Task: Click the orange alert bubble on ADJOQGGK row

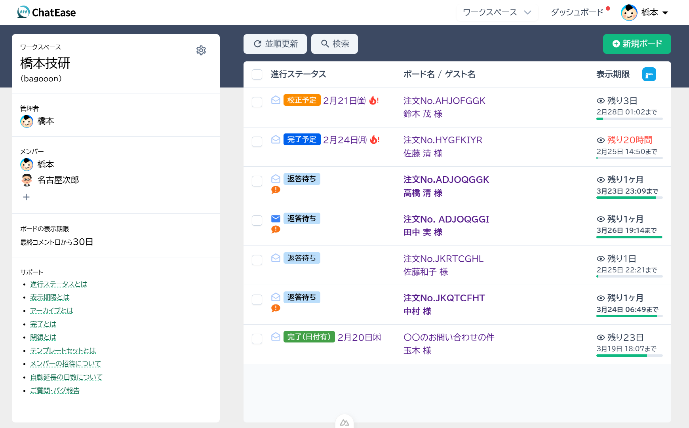Action: click(x=276, y=190)
